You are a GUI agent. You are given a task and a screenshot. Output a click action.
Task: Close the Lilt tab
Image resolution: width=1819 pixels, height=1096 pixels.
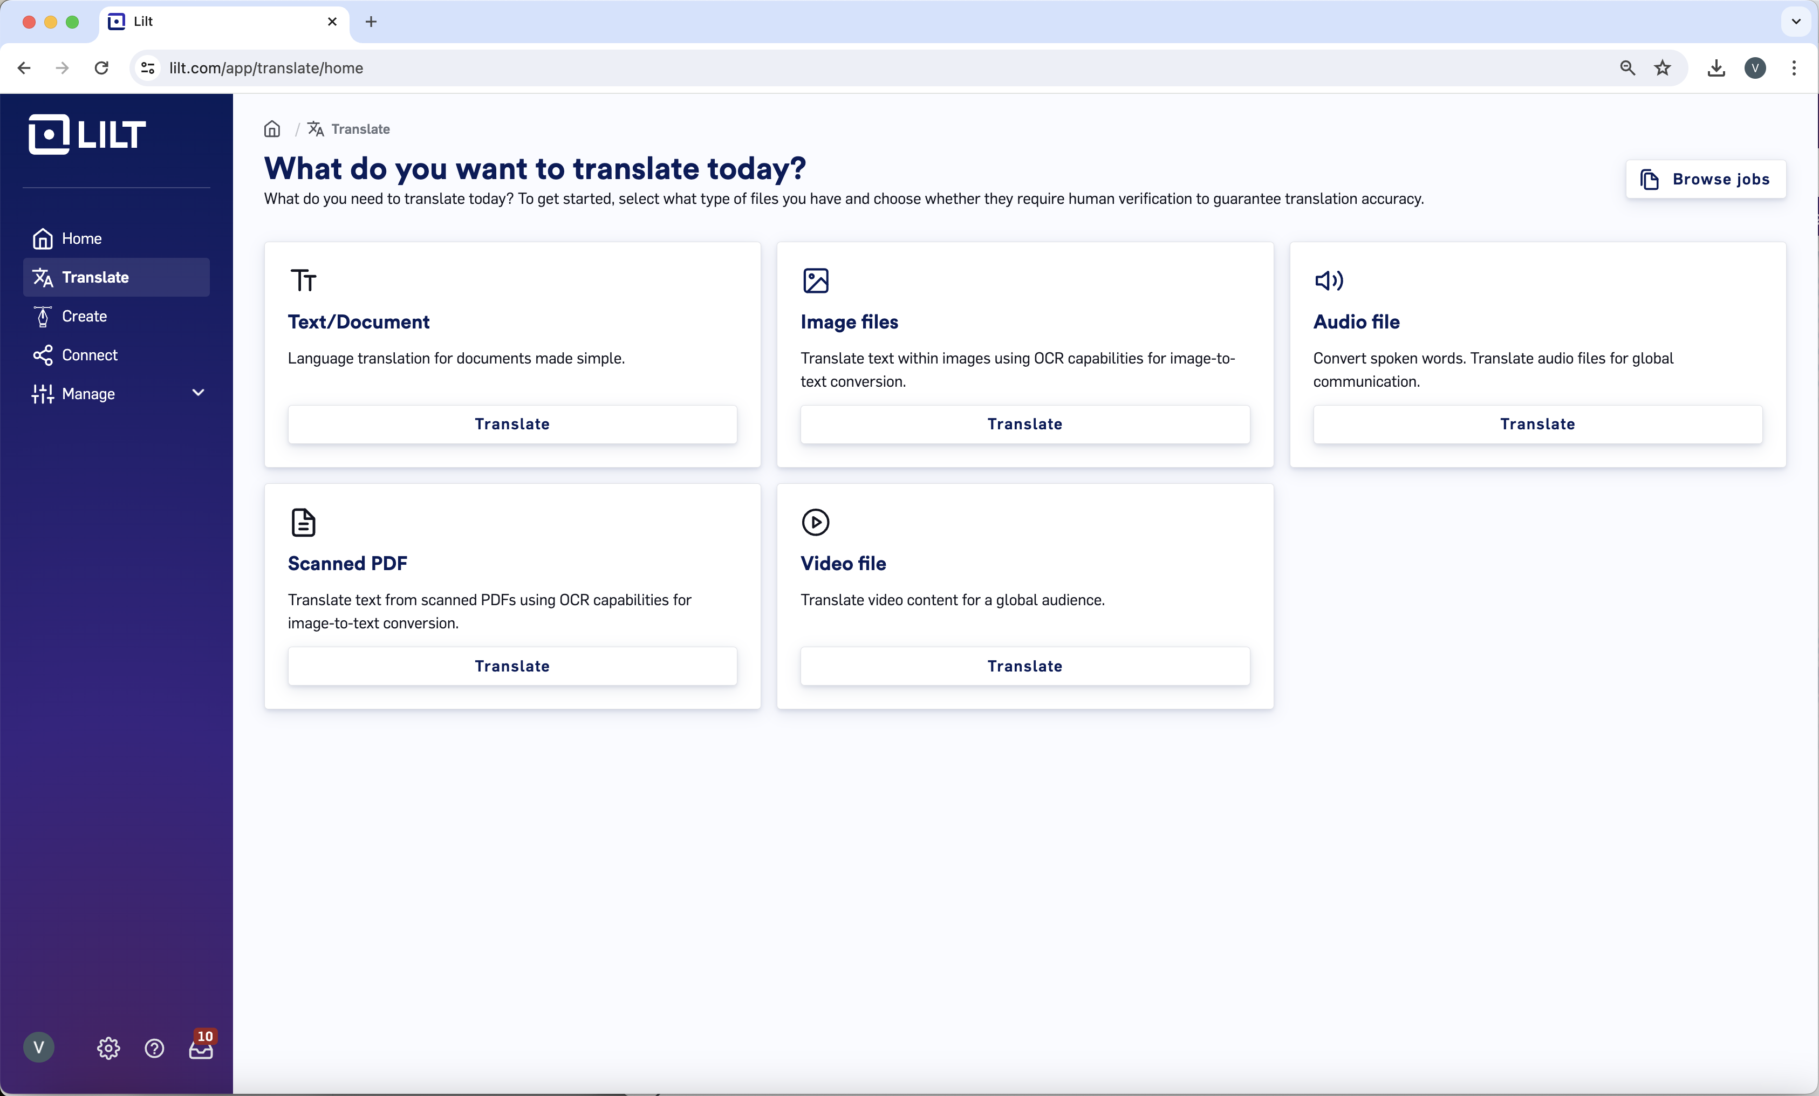click(332, 22)
